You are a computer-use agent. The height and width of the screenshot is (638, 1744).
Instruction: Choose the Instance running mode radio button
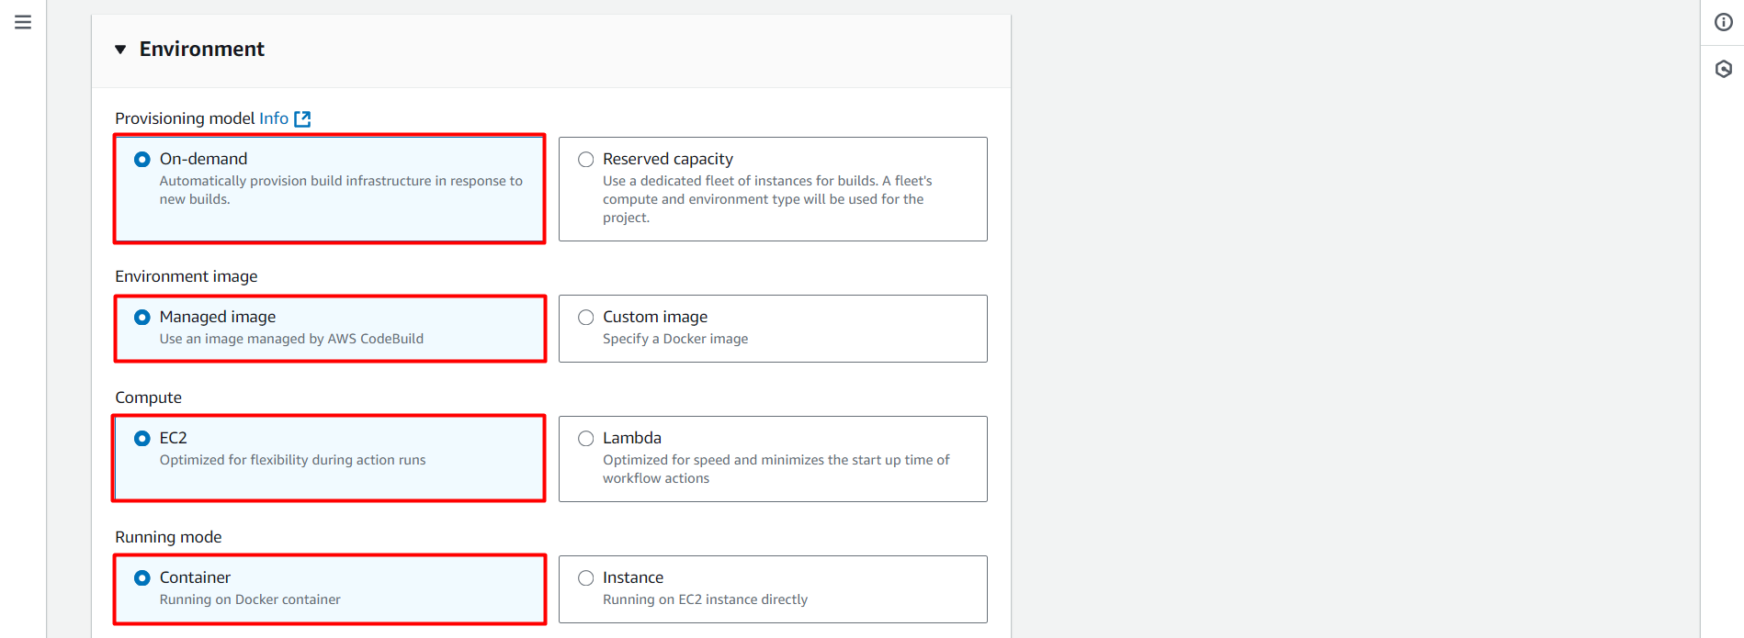pos(585,577)
